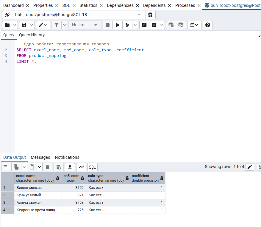
Task: Open the edit pencil dropdown menu
Action: coord(43,25)
